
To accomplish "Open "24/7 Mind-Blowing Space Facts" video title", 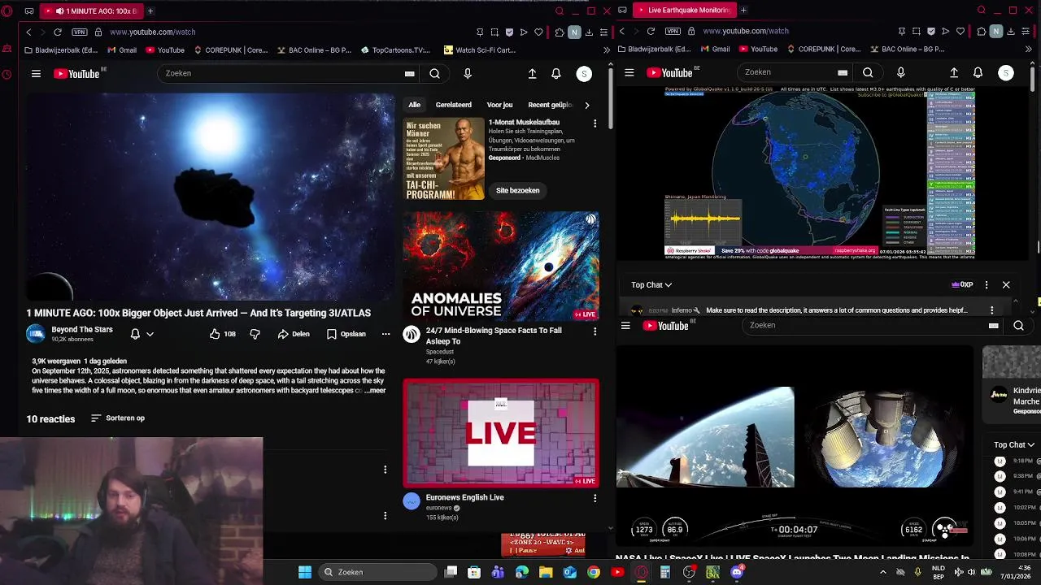I will coord(494,336).
